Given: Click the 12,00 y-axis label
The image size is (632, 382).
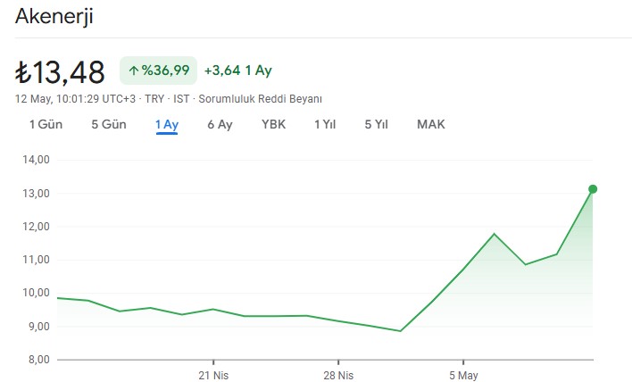Looking at the screenshot, I should (37, 227).
